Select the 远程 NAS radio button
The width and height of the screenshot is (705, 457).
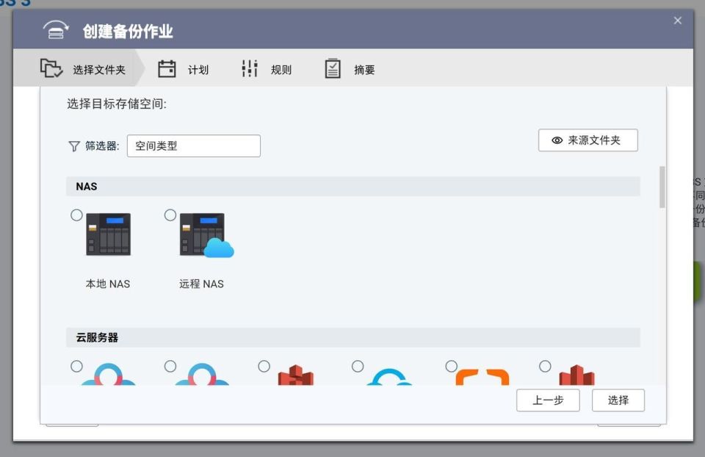tap(170, 215)
